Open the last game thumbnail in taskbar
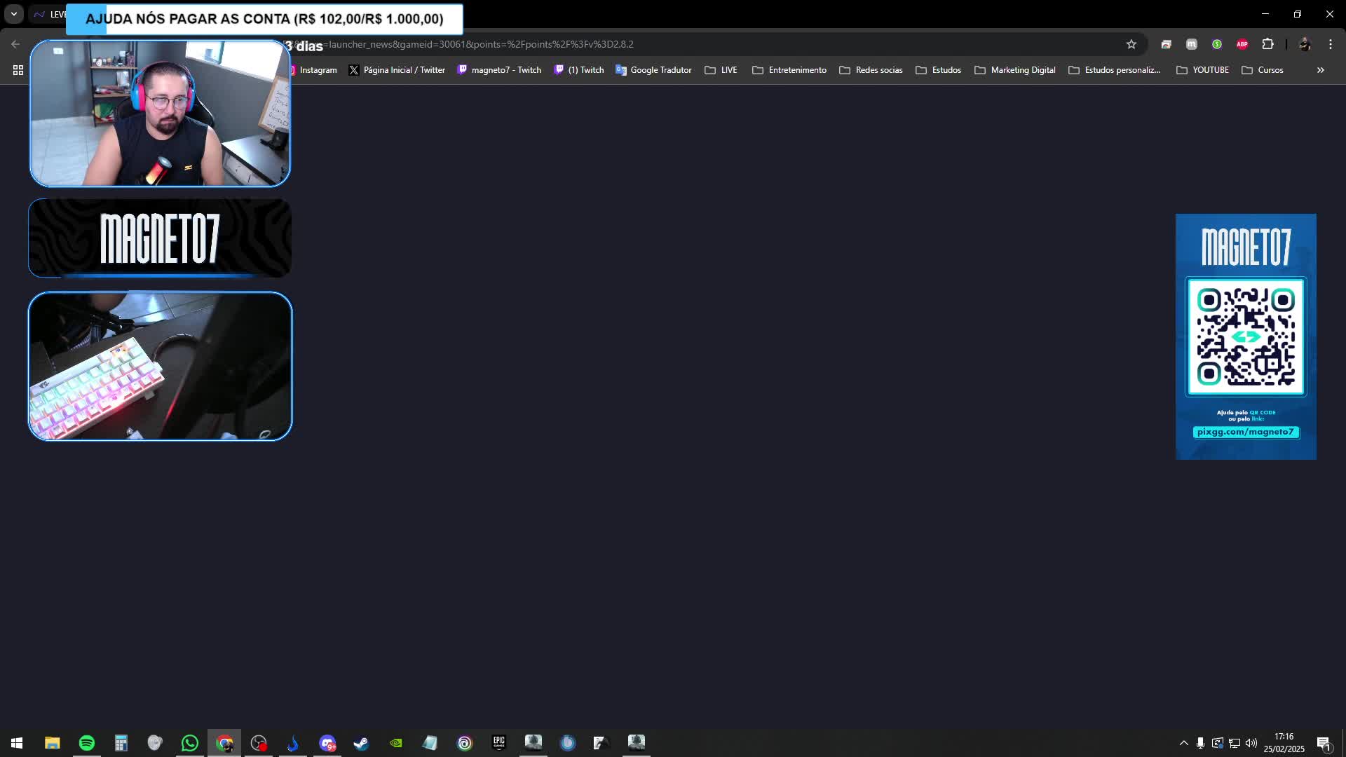1346x757 pixels. pos(637,743)
